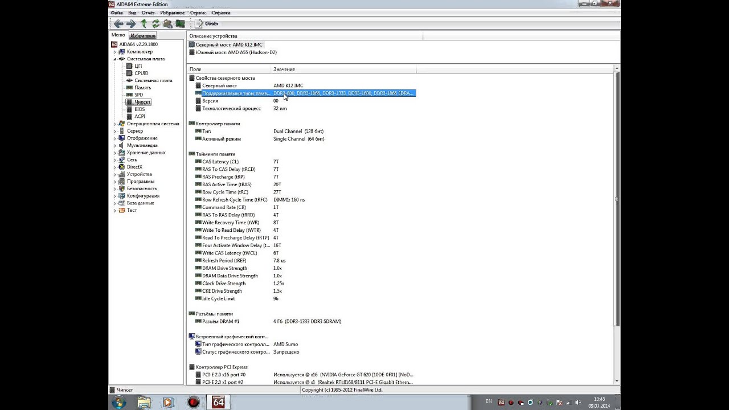
Task: Select the BIOS tree item
Action: 140,109
